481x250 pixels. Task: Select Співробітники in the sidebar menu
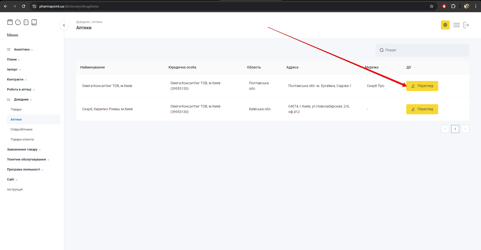[22, 129]
